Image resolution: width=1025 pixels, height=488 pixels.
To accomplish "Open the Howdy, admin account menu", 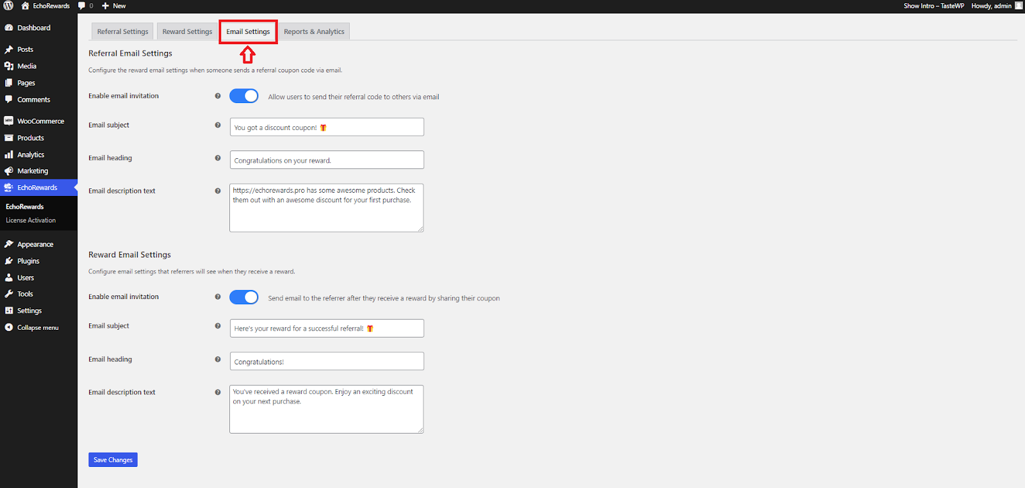I will (991, 6).
